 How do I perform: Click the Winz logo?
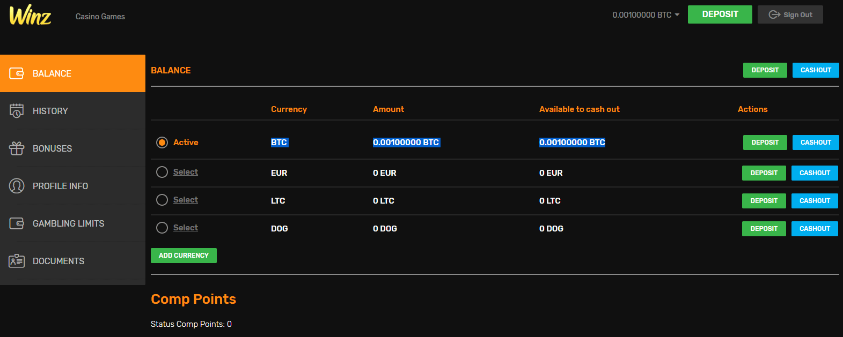click(30, 15)
